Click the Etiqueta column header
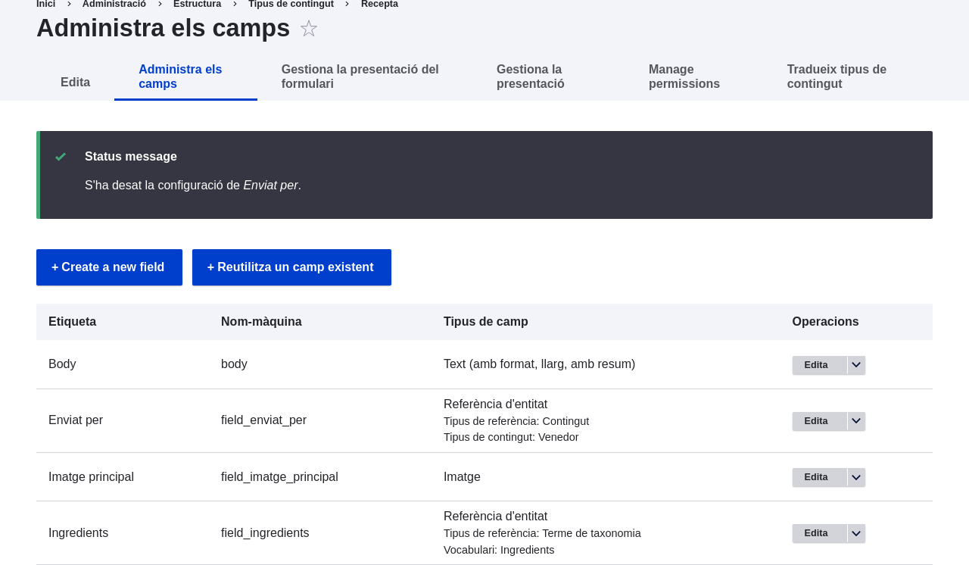Viewport: 969px width, 565px height. [x=72, y=320]
